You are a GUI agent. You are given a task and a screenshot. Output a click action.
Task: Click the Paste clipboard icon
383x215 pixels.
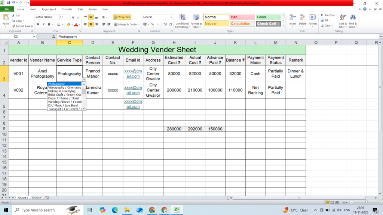click(x=6, y=18)
